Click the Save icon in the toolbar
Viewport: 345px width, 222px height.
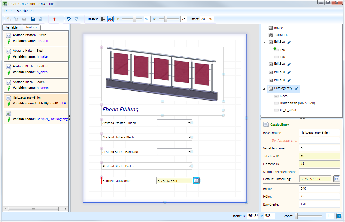click(x=33, y=19)
